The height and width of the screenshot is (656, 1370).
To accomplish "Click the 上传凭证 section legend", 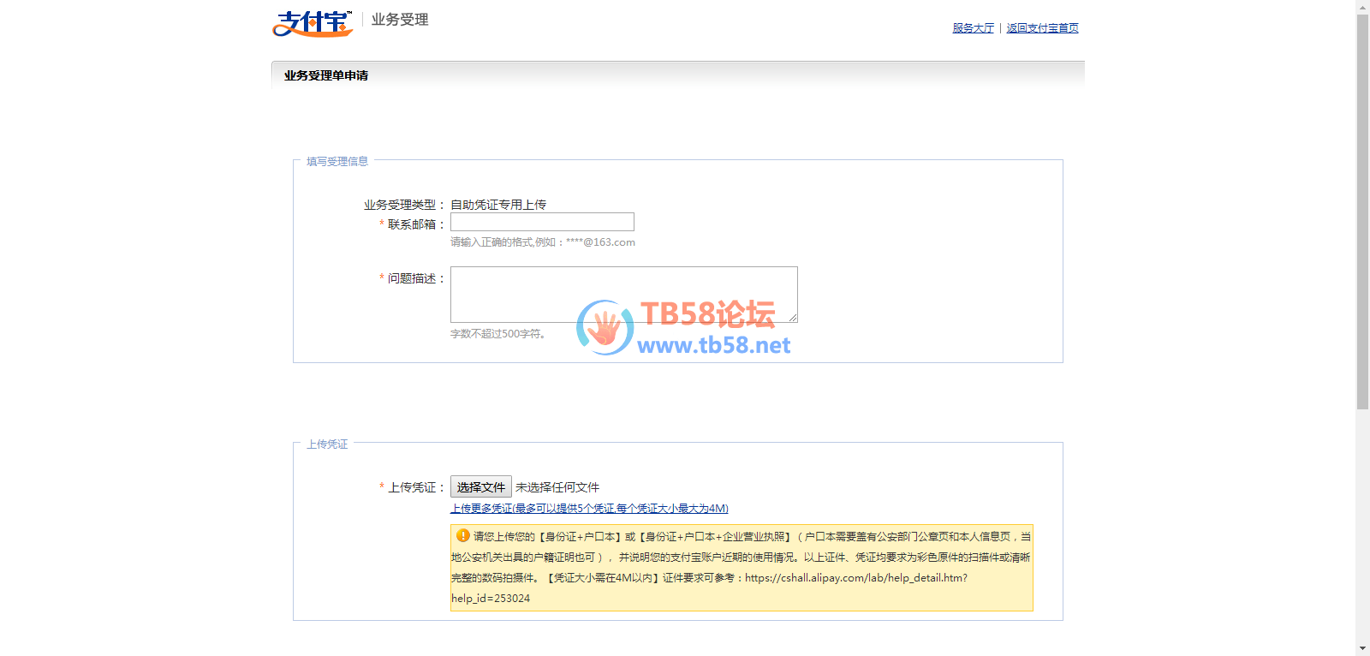I will (327, 444).
